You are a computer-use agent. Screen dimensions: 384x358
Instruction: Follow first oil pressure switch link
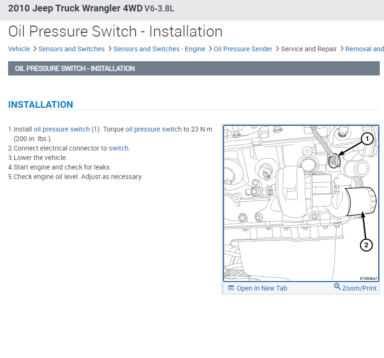point(62,129)
